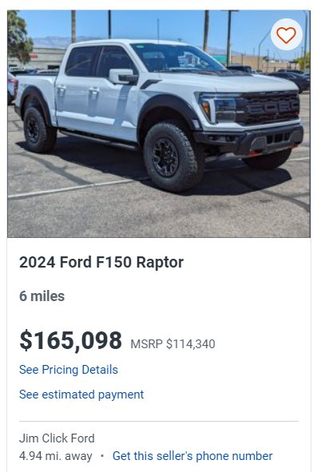
Task: Click the $165,098 listing price
Action: (x=70, y=340)
